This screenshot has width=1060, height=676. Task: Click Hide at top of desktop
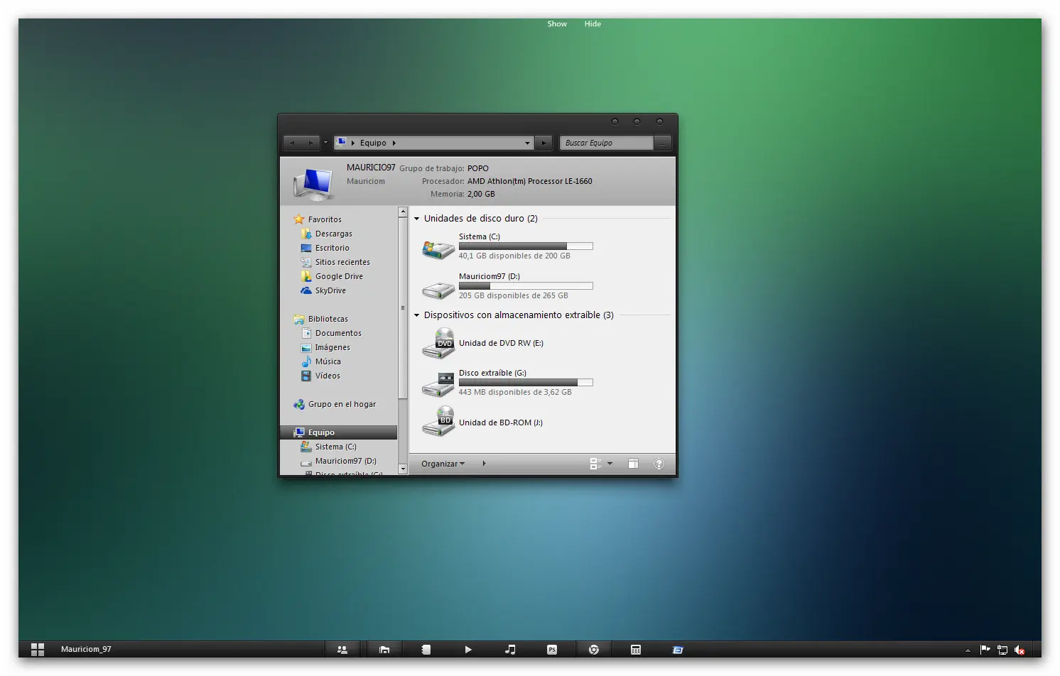tap(593, 24)
